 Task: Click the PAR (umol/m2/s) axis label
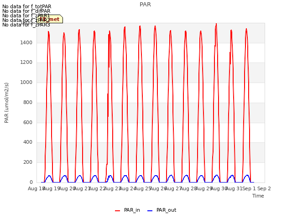pos(6,103)
